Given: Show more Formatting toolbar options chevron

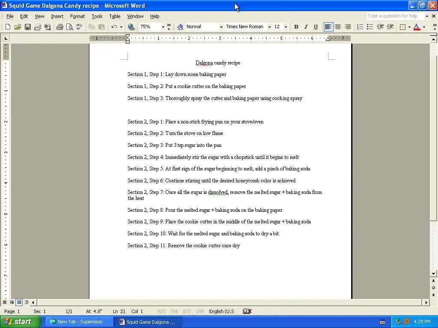Looking at the screenshot, I should tap(435, 27).
